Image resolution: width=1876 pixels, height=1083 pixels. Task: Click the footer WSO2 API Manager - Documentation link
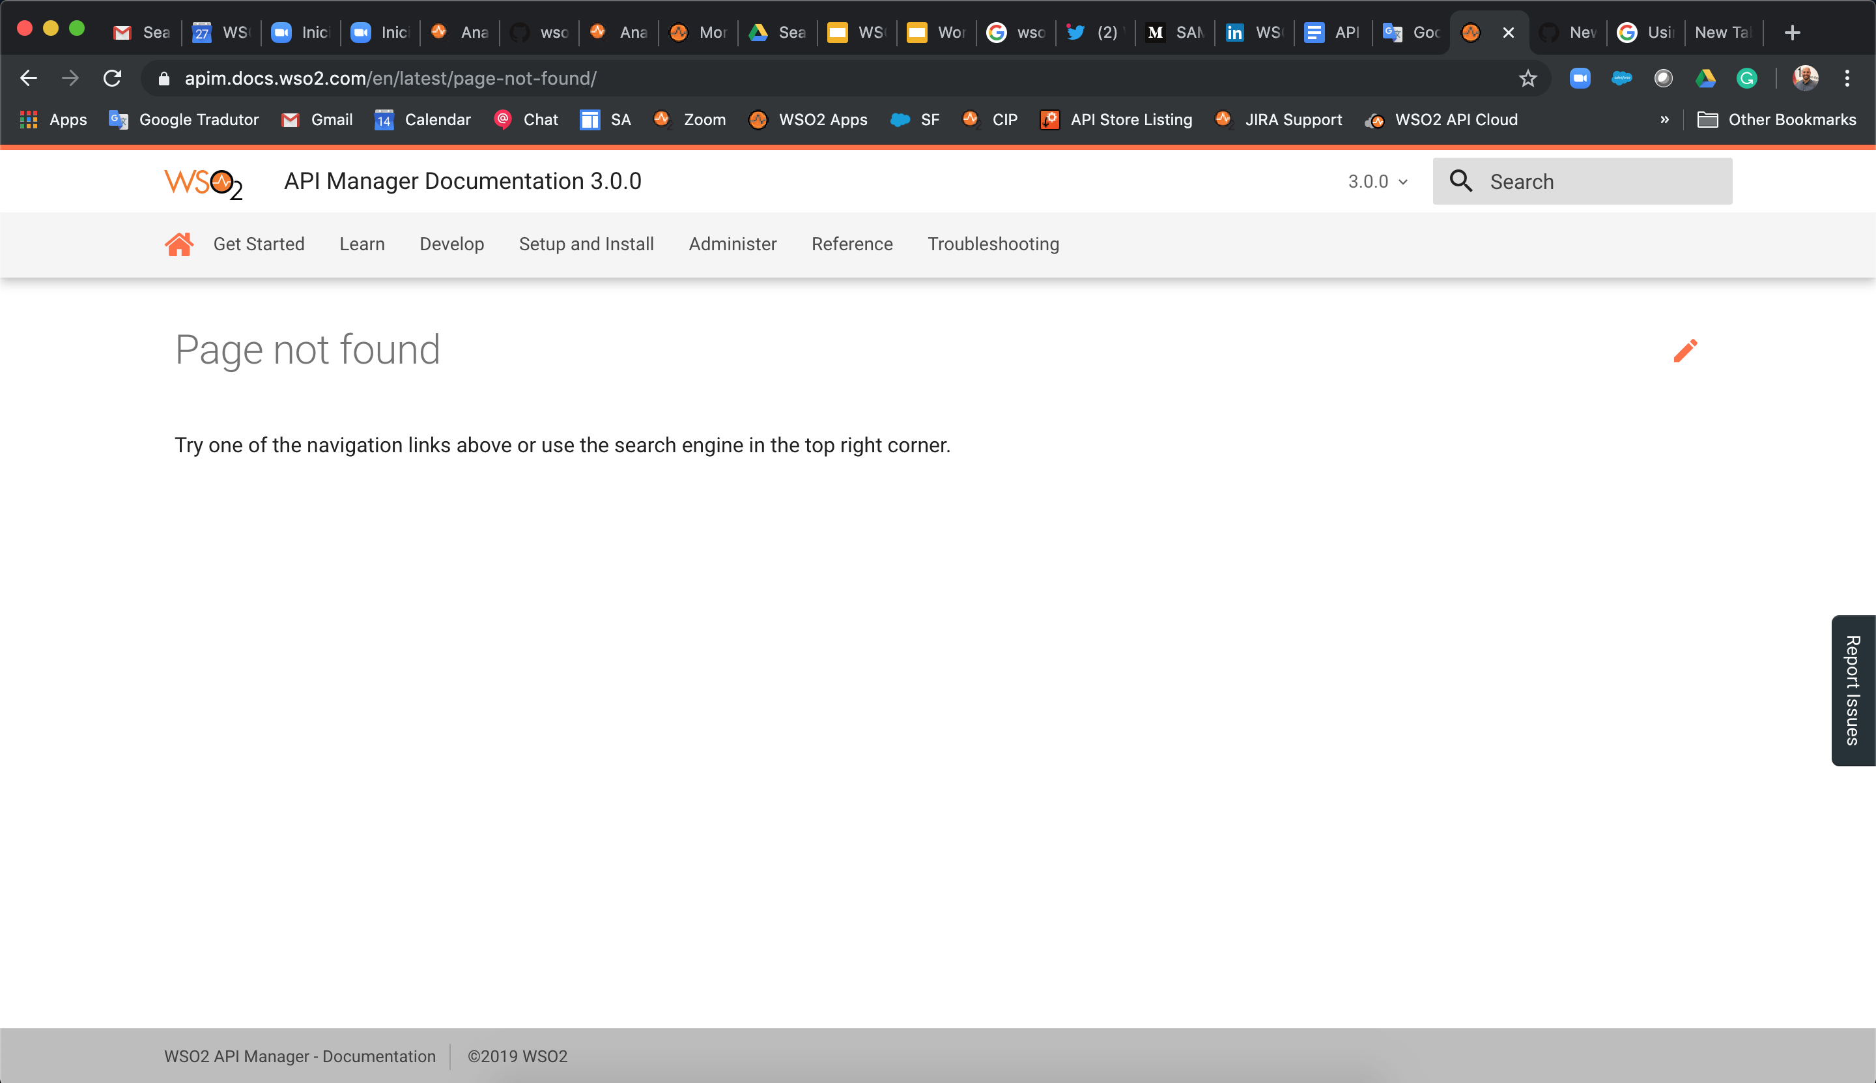tap(300, 1056)
